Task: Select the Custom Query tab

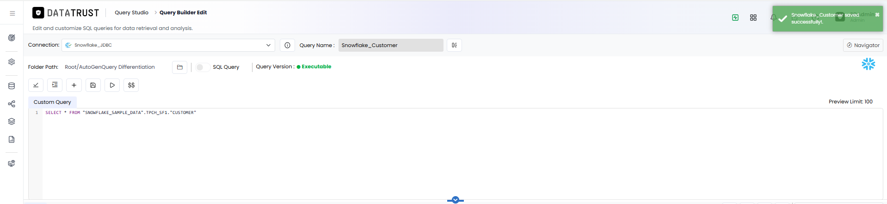Action: (52, 102)
